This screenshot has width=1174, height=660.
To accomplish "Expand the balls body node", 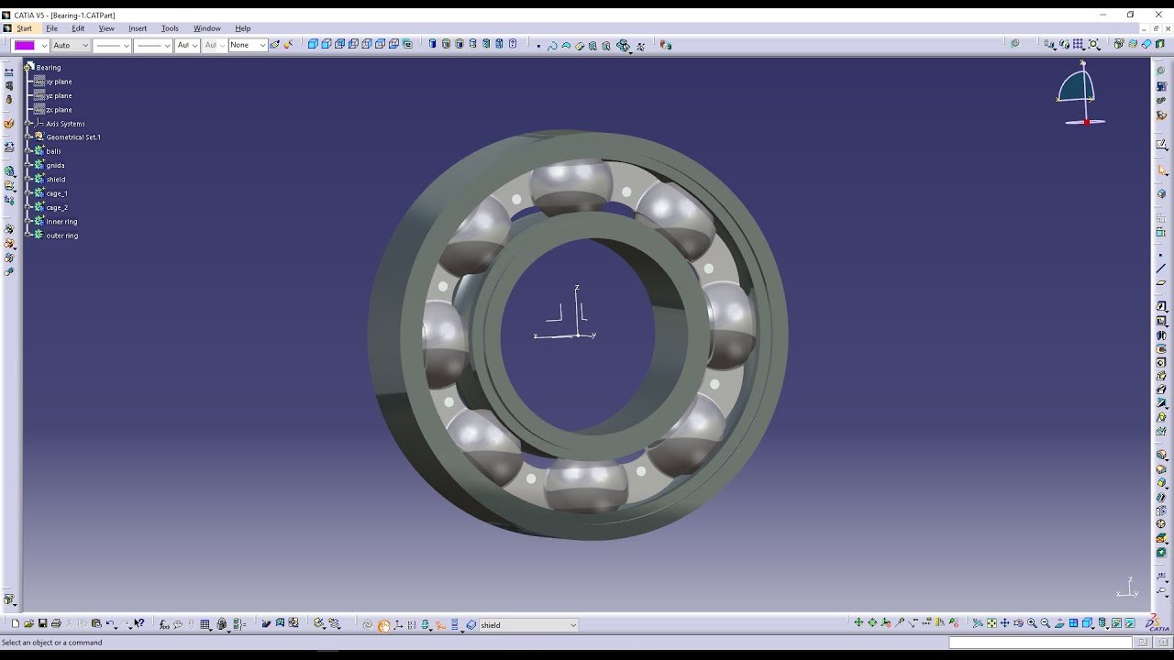I will 29,151.
